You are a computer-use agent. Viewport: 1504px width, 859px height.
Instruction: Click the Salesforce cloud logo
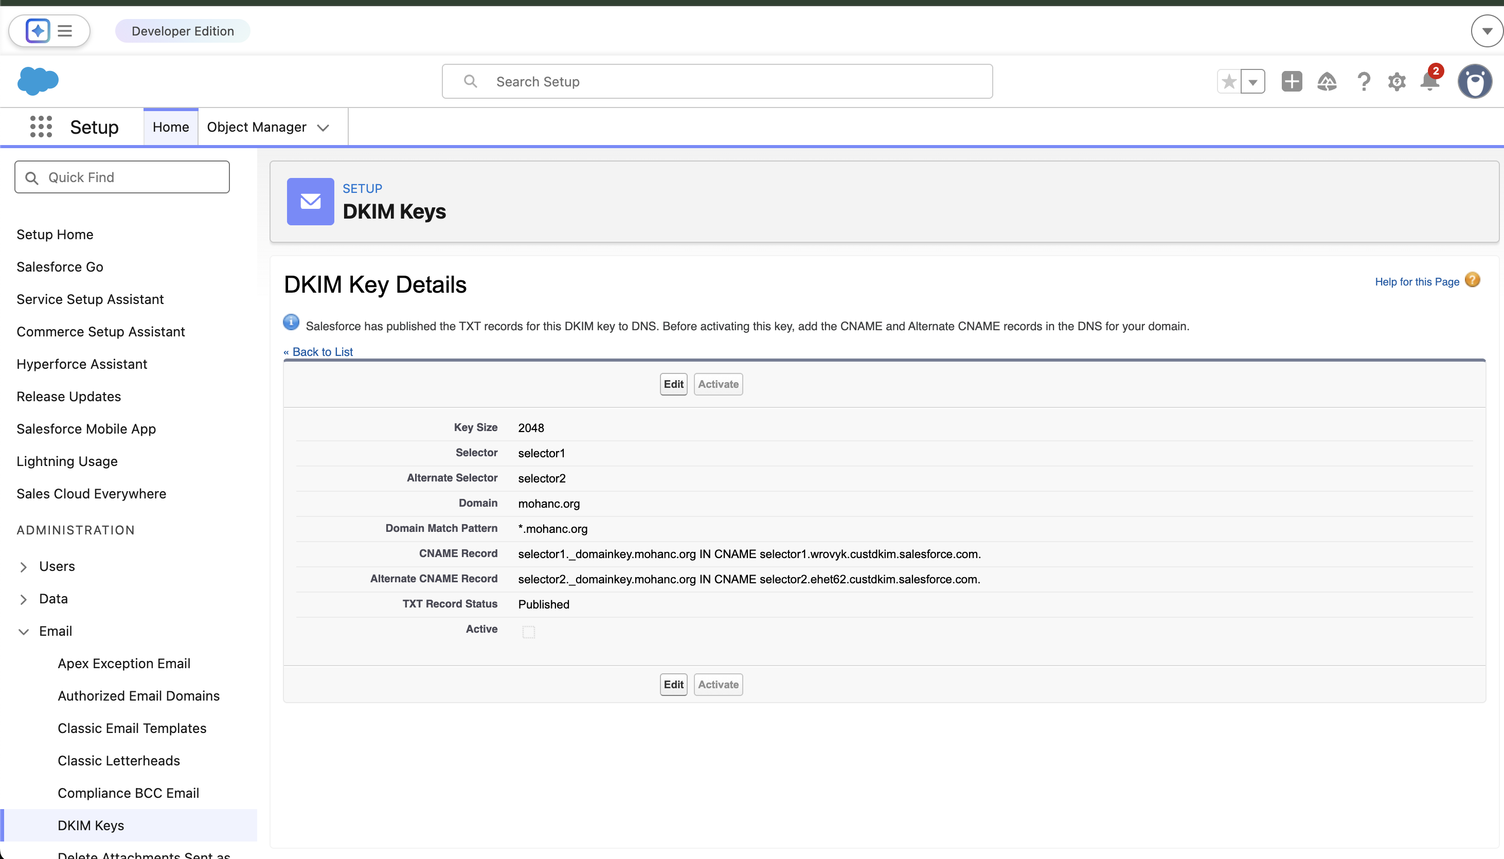coord(39,81)
